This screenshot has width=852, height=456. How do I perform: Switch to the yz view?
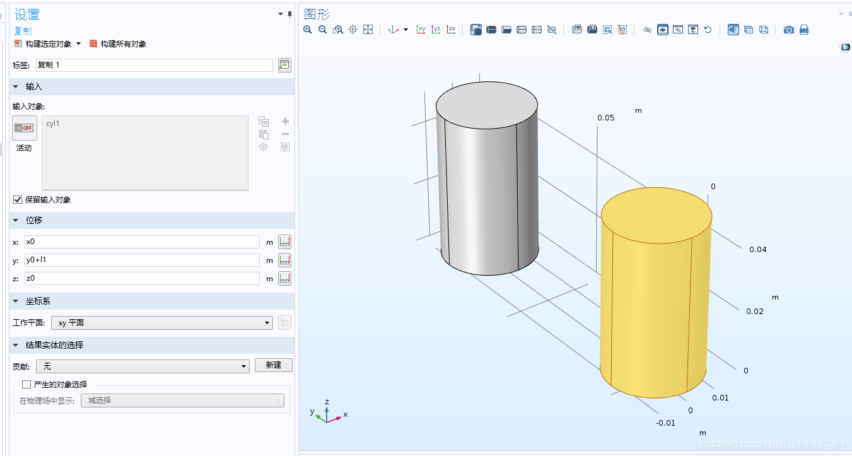pyautogui.click(x=436, y=30)
